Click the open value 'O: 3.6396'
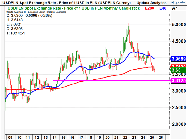Viewport: 187px width, 140px height. click(x=15, y=29)
